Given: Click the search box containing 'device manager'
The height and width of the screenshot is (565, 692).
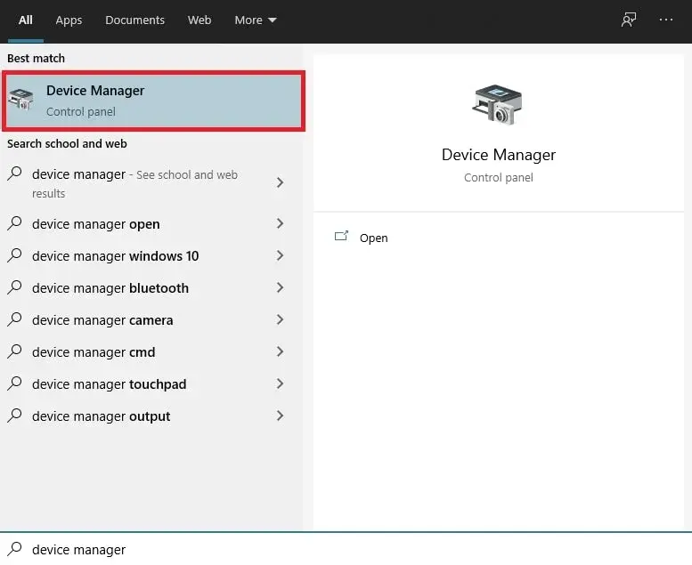Looking at the screenshot, I should (346, 549).
